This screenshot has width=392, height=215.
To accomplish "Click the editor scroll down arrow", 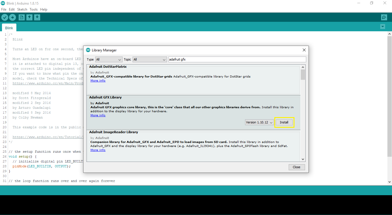I will coord(389,182).
